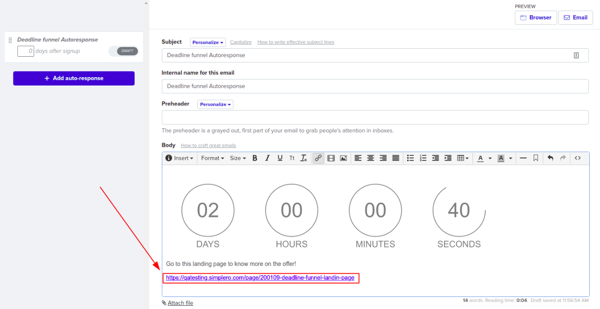Open How to write effective subject lines
Image resolution: width=600 pixels, height=309 pixels.
[296, 42]
